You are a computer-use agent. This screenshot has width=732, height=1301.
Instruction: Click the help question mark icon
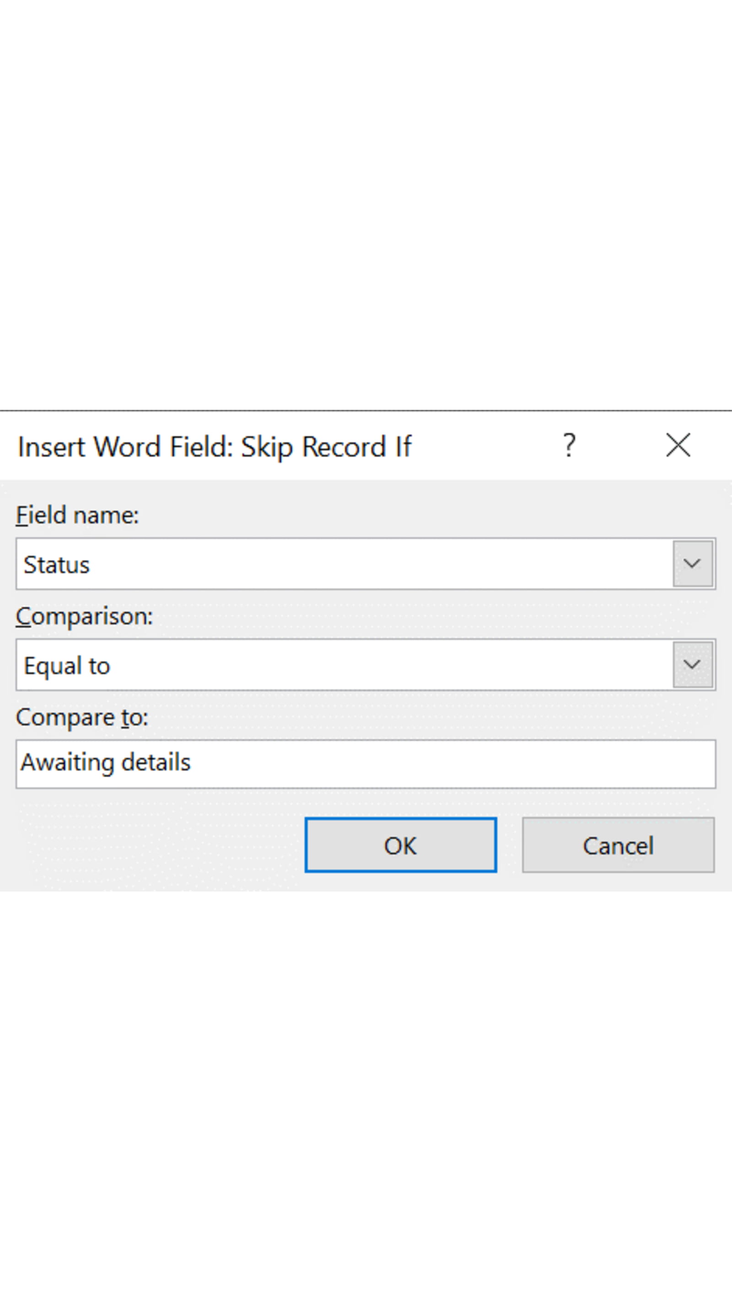(x=570, y=445)
